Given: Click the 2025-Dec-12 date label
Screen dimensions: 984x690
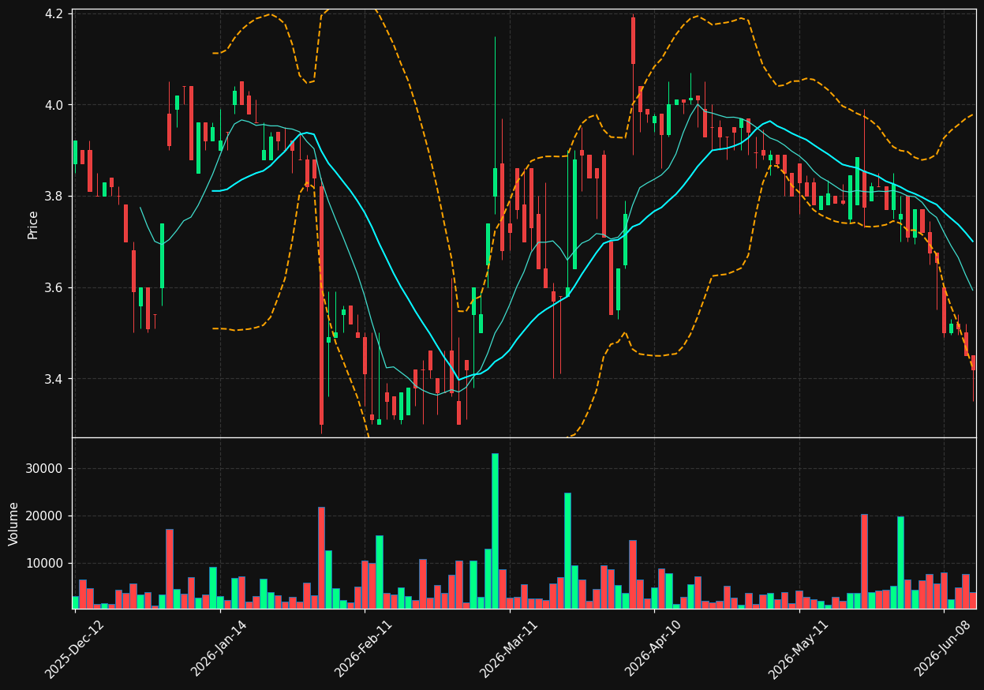Looking at the screenshot, I should pyautogui.click(x=75, y=649).
